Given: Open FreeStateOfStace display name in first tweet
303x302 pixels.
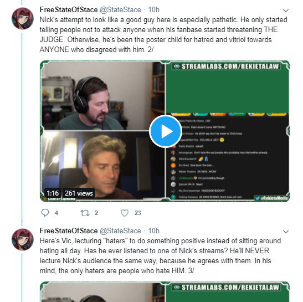Looking at the screenshot, I should click(x=69, y=9).
